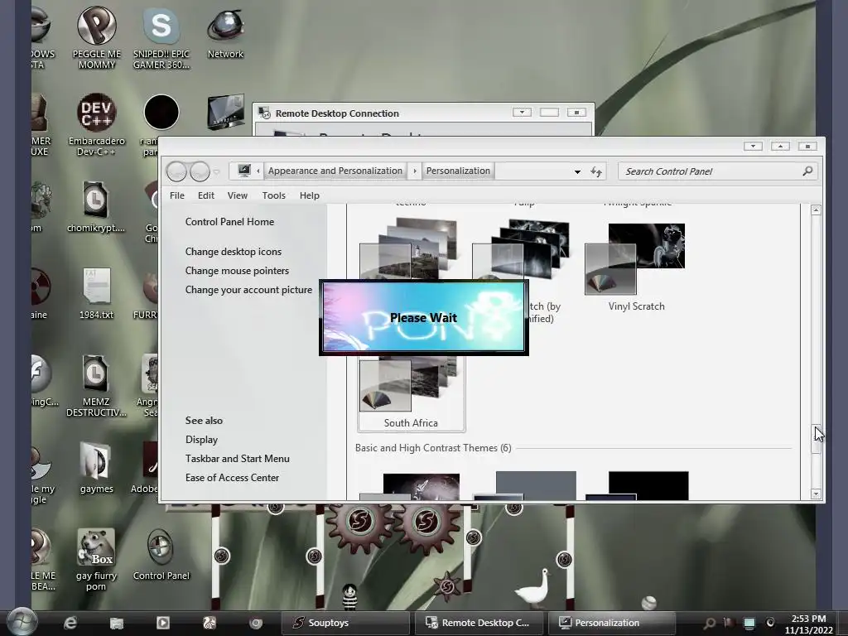The width and height of the screenshot is (848, 636).
Task: Open Windows Explorer folder taskbar icon
Action: click(116, 623)
